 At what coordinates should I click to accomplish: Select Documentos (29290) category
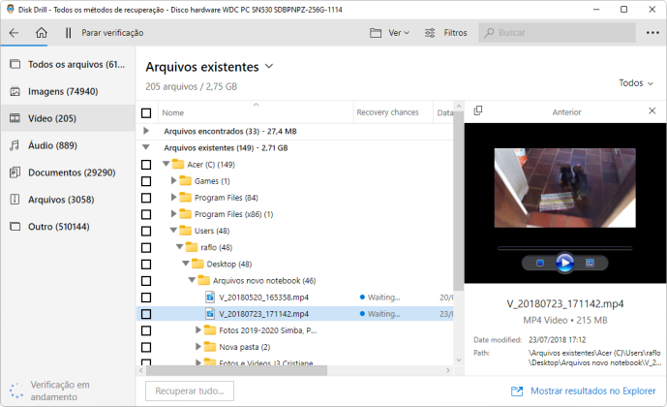click(x=68, y=172)
